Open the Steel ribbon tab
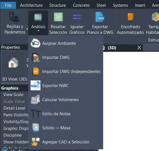 click(101, 5)
